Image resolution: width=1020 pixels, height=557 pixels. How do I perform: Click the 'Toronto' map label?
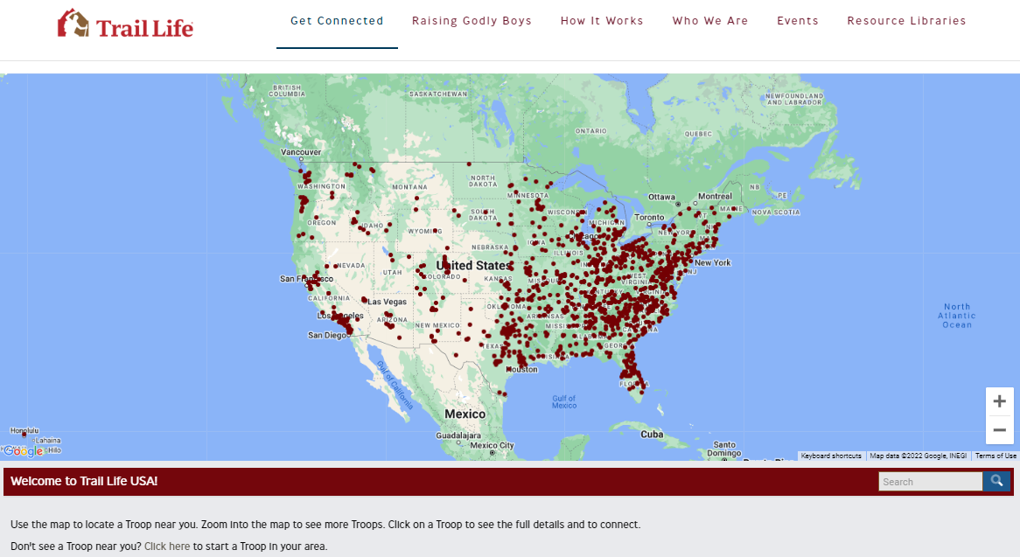(649, 217)
